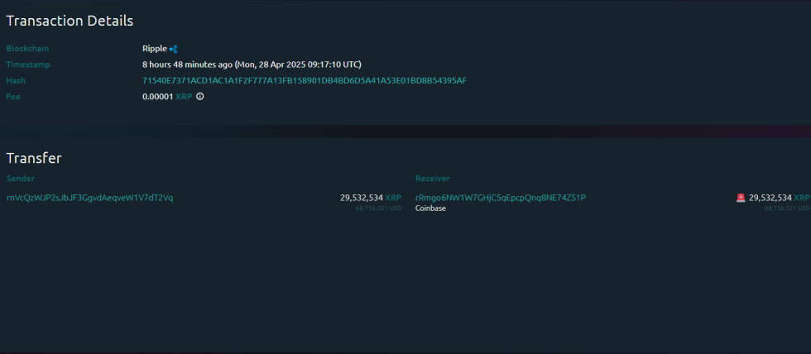Open the receiver wallet address link
811x354 pixels.
[500, 198]
